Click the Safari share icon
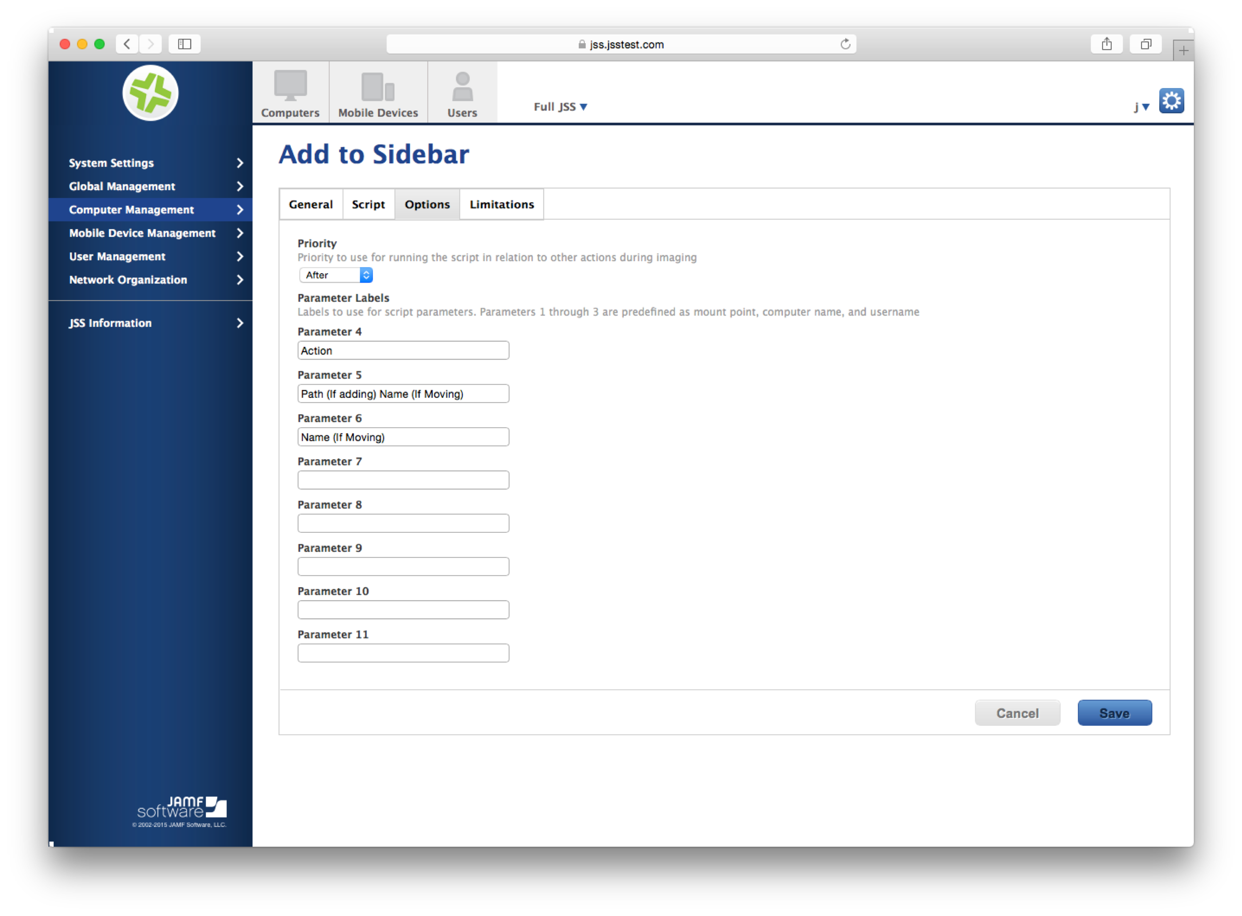 pyautogui.click(x=1107, y=44)
